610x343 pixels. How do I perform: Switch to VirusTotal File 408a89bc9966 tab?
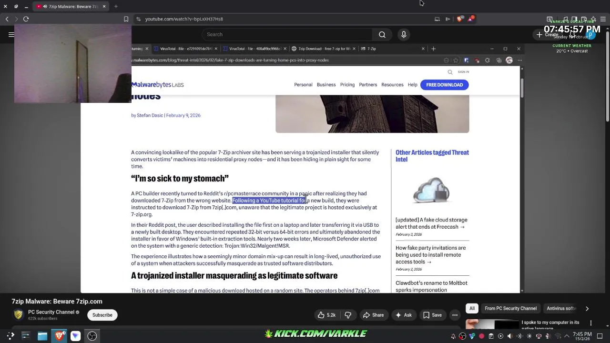click(x=255, y=49)
